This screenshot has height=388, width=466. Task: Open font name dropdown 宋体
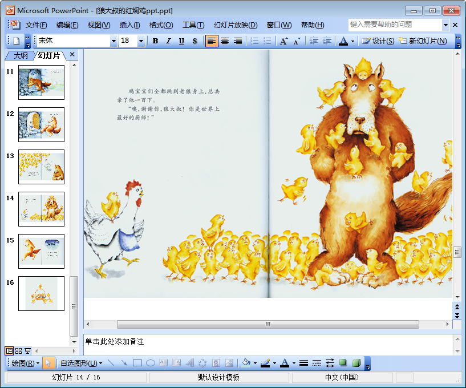coord(114,41)
